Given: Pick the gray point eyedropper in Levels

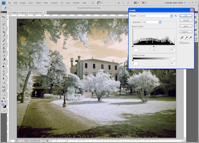Looking at the screenshot, I should pos(186,38).
